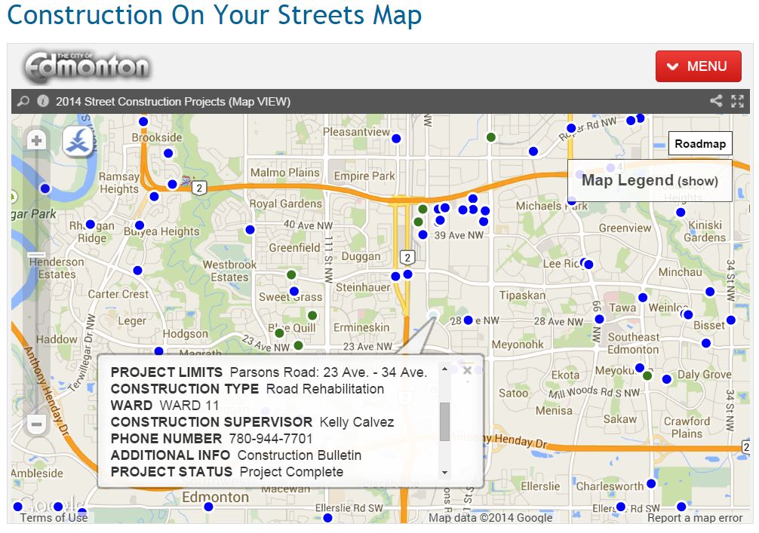
Task: Close the Parsons Road project info popup
Action: [x=467, y=370]
